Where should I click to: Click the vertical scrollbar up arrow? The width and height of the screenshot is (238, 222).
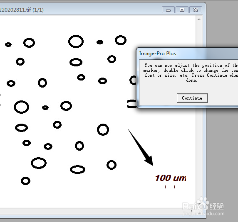coord(199,19)
